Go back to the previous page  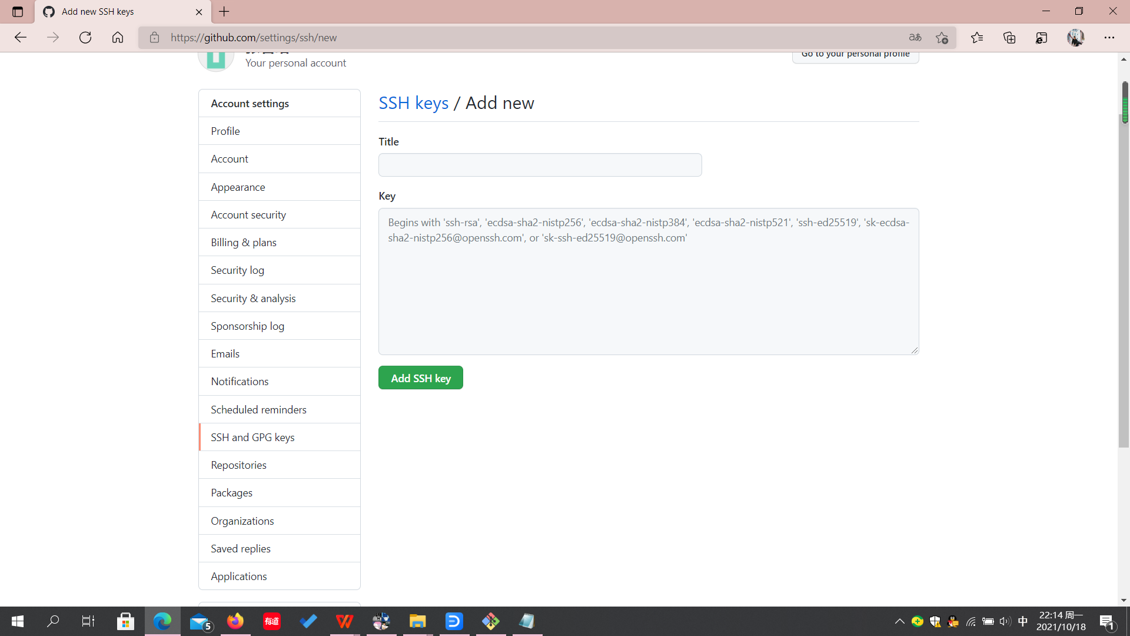pos(21,38)
